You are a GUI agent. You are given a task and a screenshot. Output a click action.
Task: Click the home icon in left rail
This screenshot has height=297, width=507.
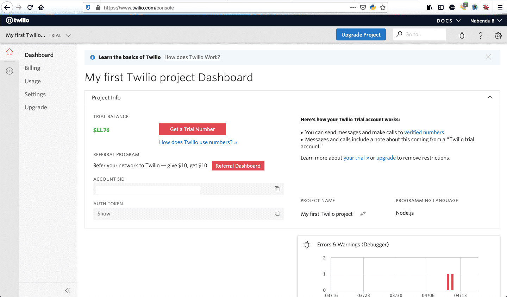tap(10, 52)
